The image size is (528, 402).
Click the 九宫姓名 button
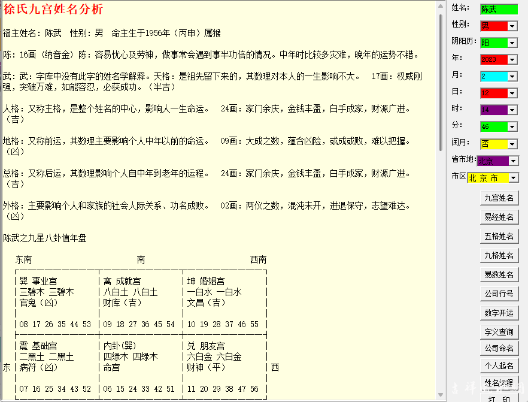point(499,198)
